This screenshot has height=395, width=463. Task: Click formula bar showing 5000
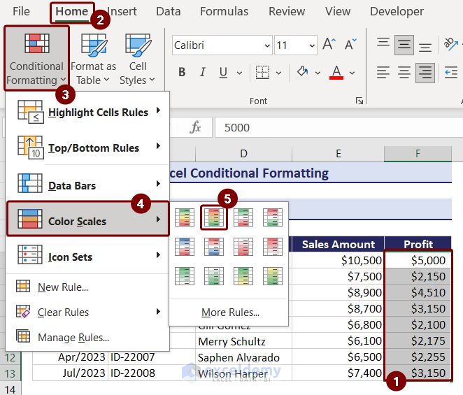pyautogui.click(x=339, y=127)
